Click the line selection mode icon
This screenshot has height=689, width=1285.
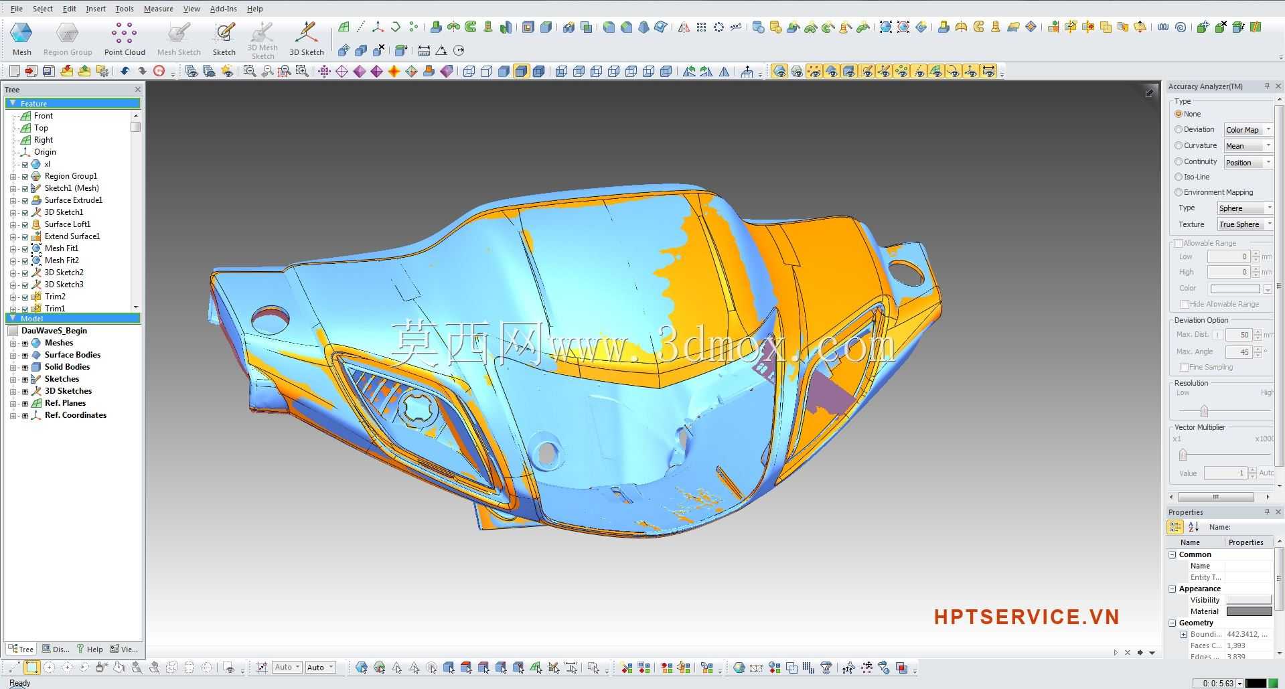tap(14, 667)
